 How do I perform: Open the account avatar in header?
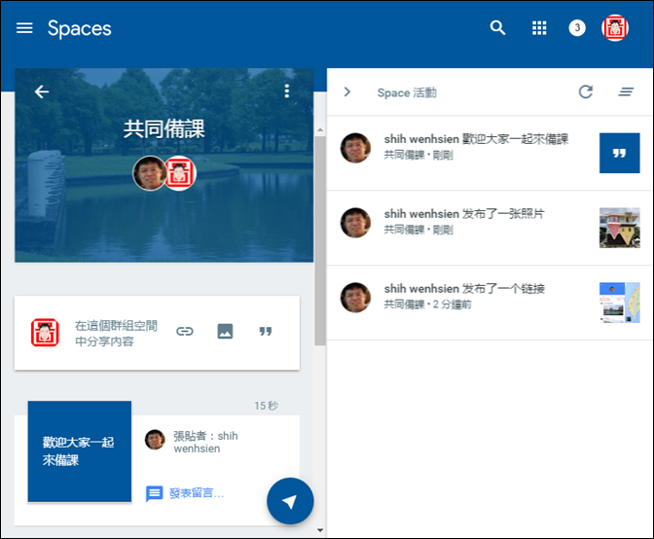click(x=615, y=28)
